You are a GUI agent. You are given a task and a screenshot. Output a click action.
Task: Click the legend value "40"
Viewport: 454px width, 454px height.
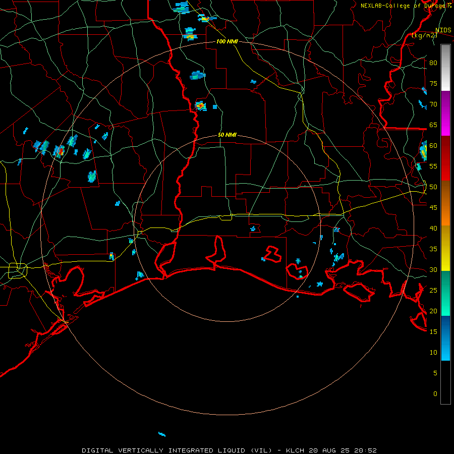(433, 228)
